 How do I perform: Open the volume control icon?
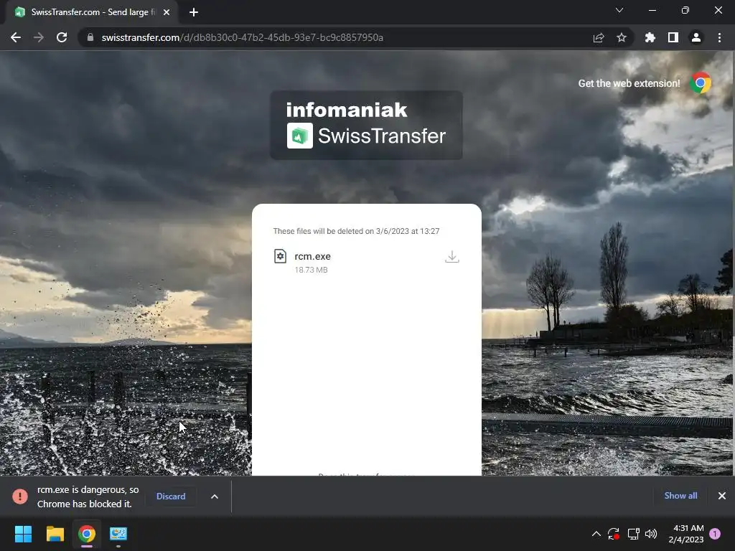[651, 534]
